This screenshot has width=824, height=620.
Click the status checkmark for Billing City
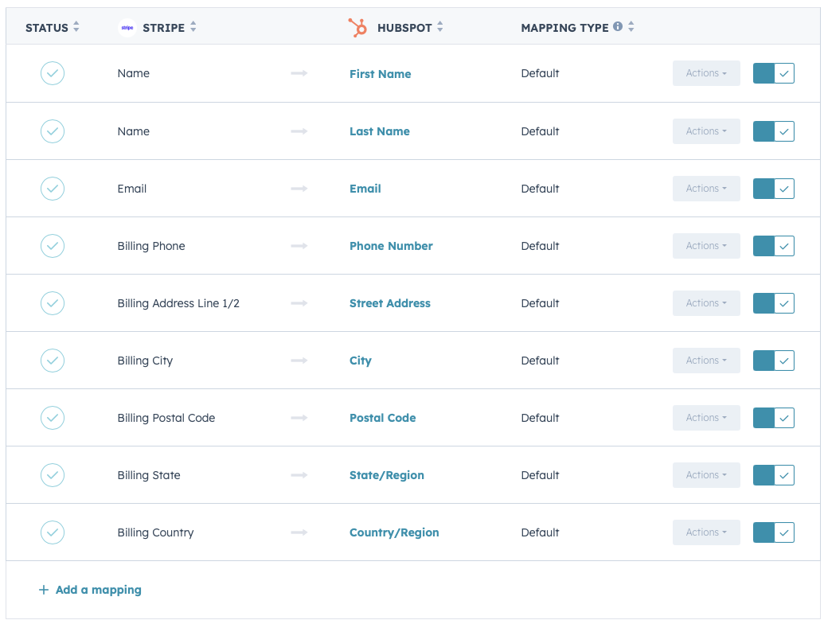coord(53,361)
